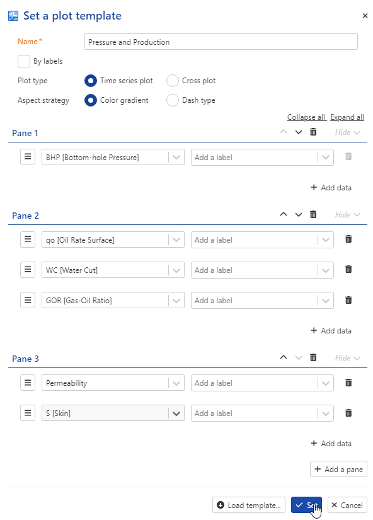373x520 pixels.
Task: Choose Color gradient aspect strategy
Action: (x=91, y=100)
